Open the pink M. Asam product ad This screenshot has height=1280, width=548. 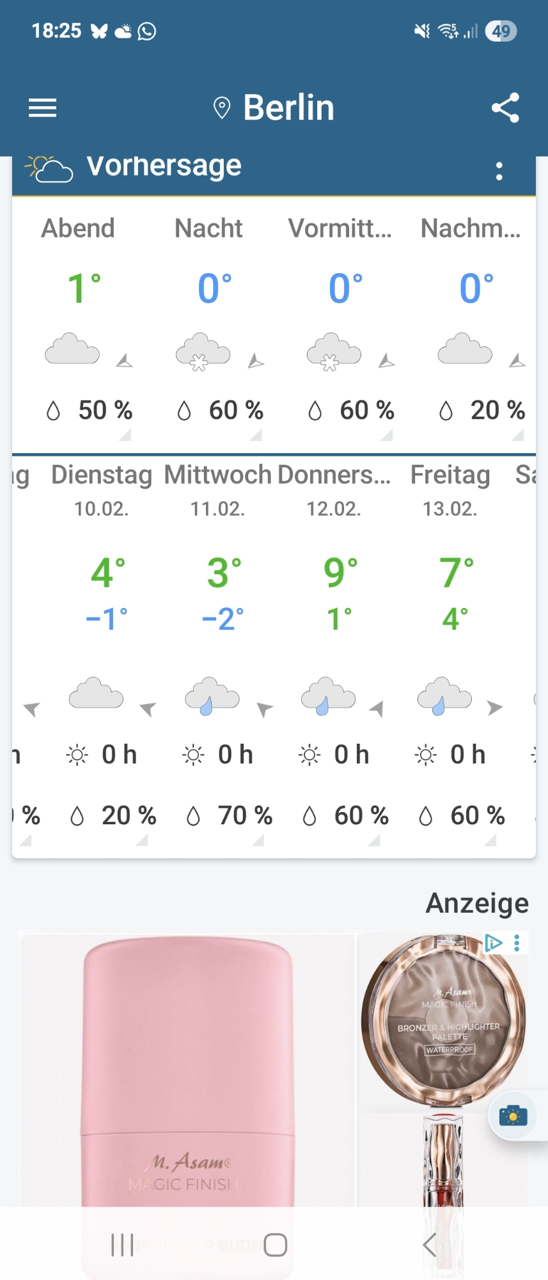(187, 1069)
